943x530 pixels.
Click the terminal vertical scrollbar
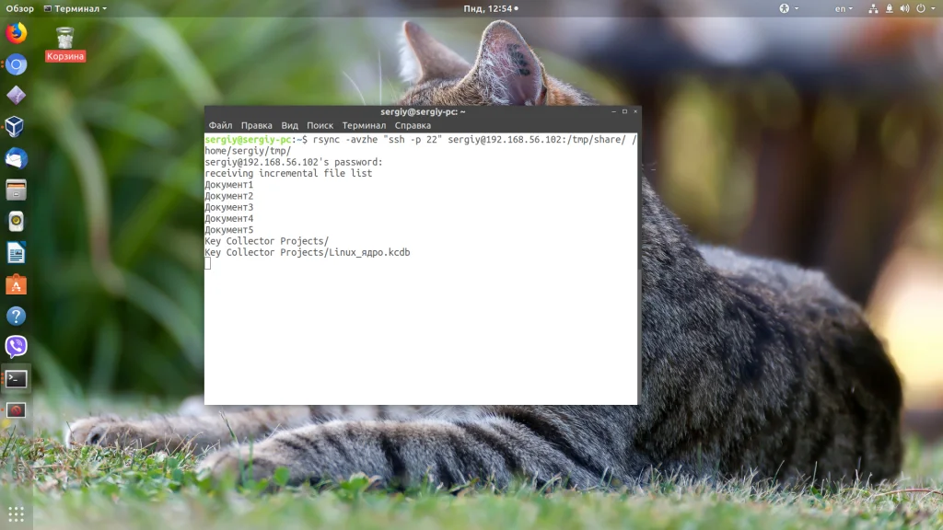coord(639,269)
